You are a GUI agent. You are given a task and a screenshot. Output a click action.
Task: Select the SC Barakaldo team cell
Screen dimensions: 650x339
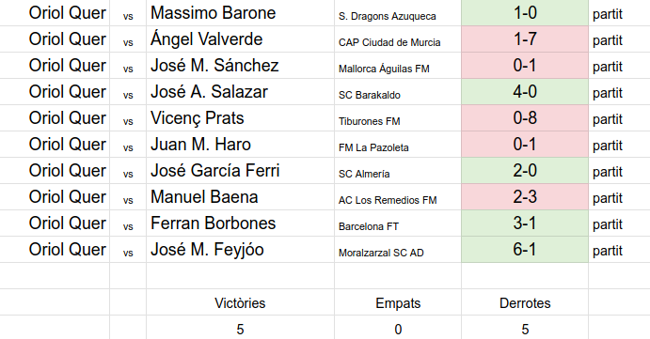point(398,91)
